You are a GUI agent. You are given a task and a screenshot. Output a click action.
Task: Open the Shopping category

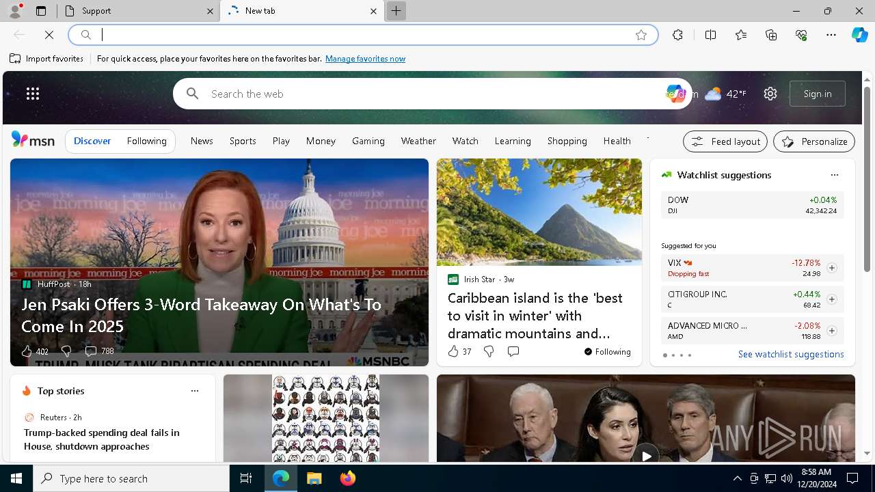pyautogui.click(x=567, y=141)
